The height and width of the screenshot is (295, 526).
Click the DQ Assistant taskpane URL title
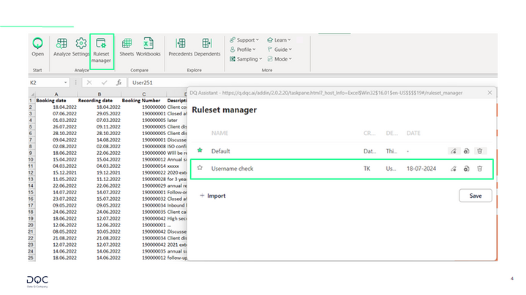pos(326,93)
